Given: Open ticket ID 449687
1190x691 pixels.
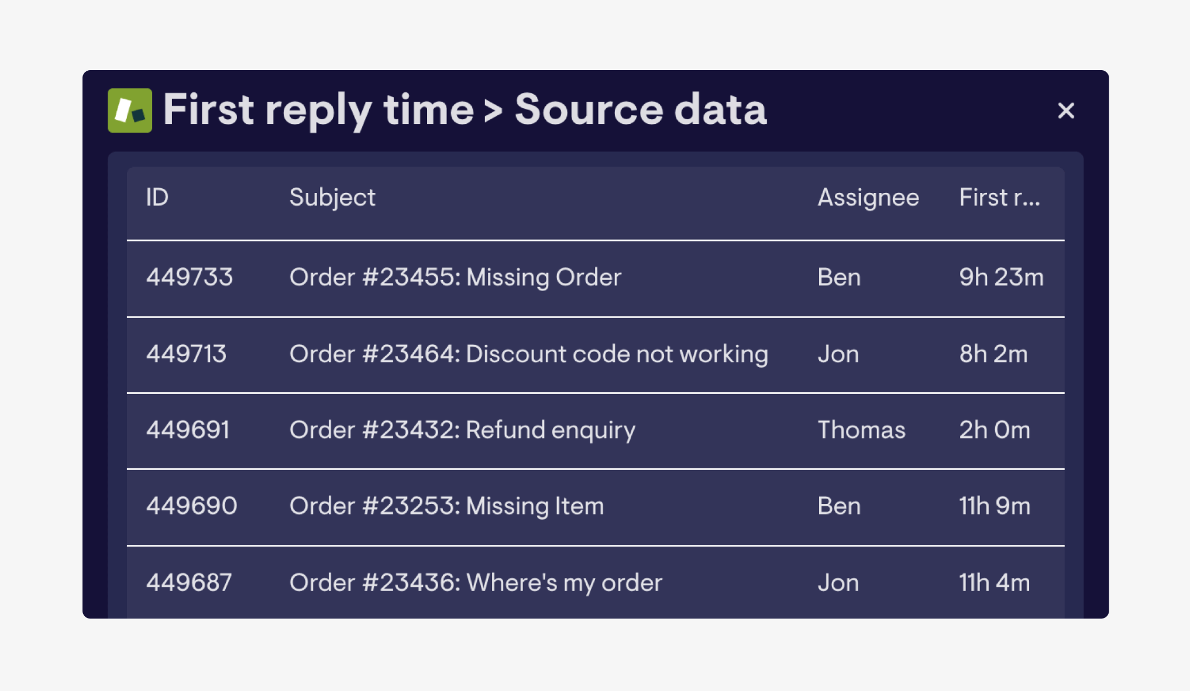Looking at the screenshot, I should [189, 583].
